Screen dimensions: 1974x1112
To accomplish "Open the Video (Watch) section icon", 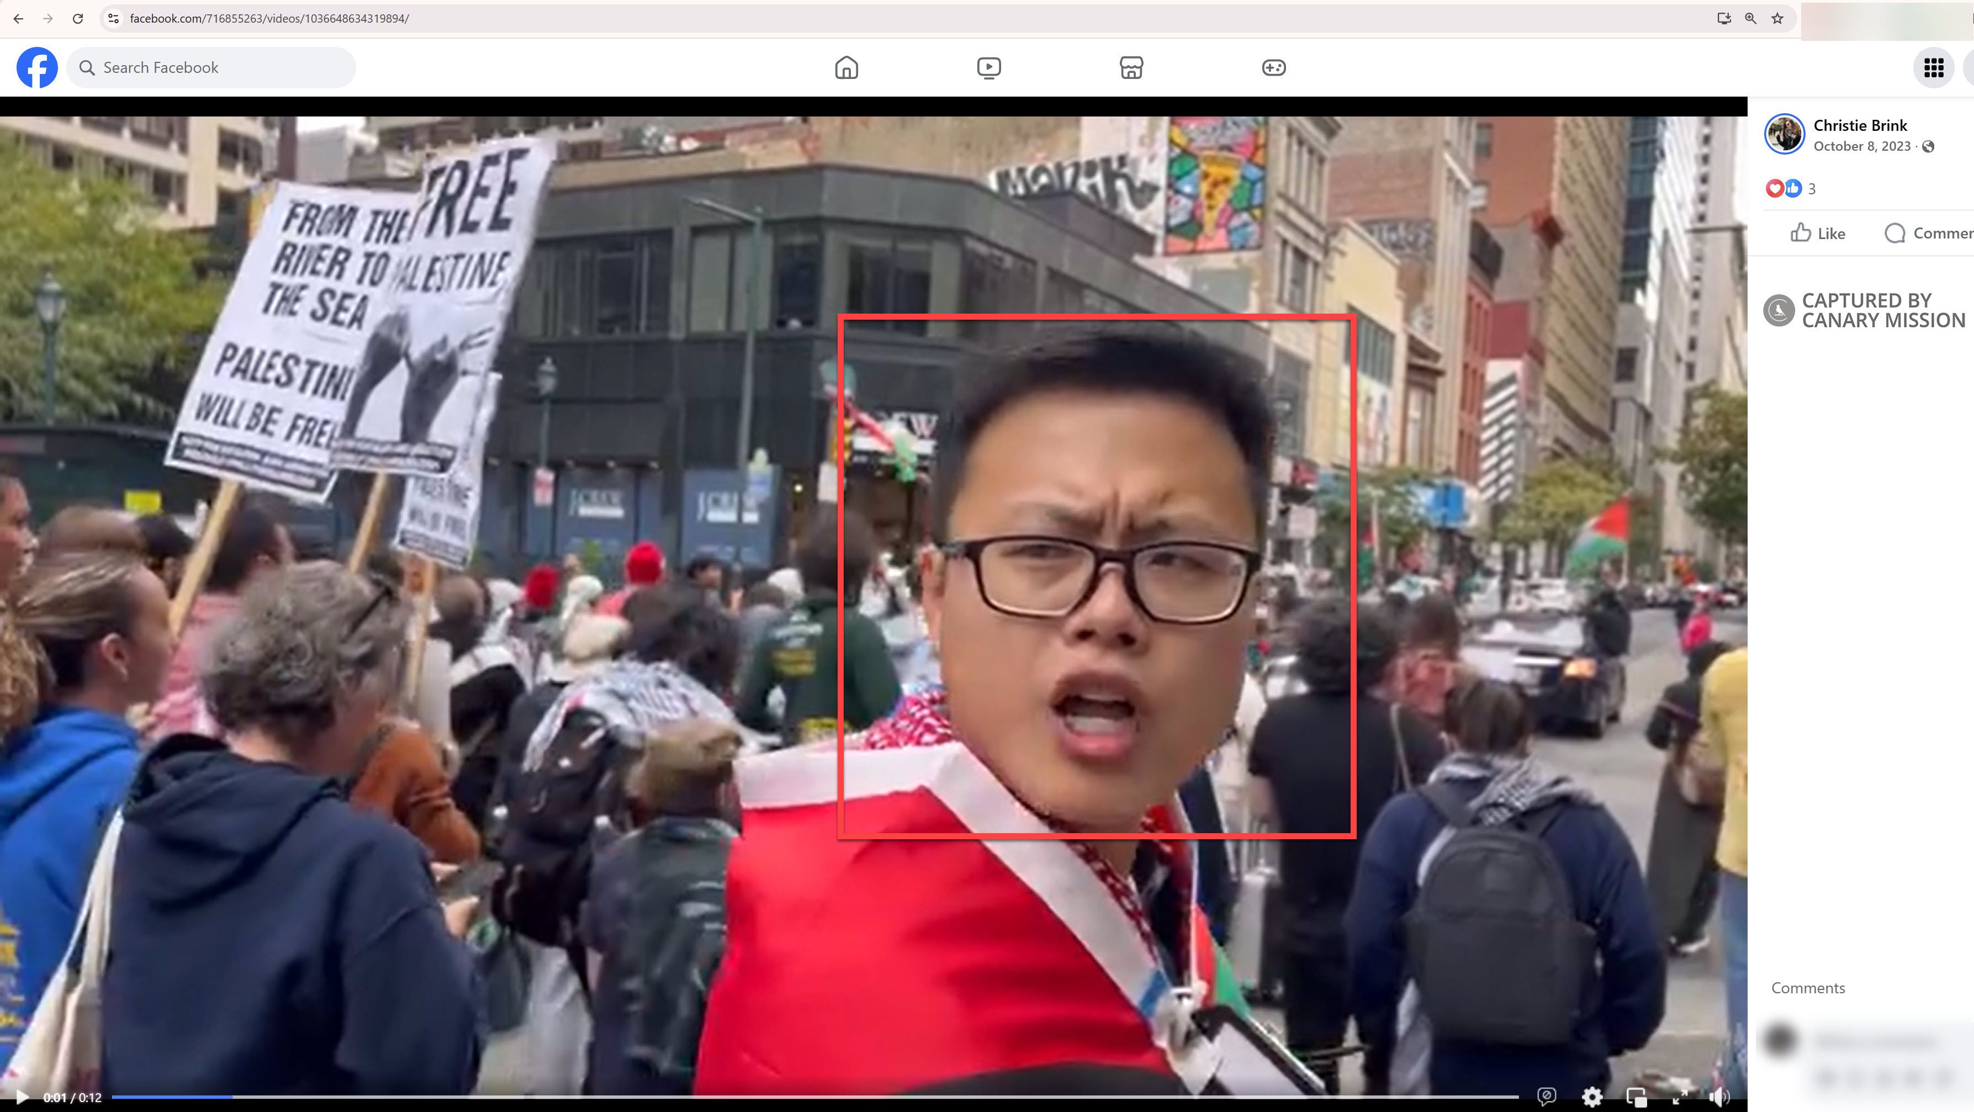I will coord(988,67).
